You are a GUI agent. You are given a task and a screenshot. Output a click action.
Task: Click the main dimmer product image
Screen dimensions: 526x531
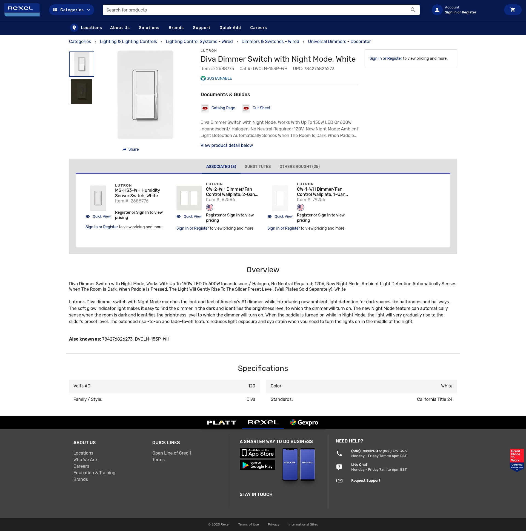coord(145,95)
